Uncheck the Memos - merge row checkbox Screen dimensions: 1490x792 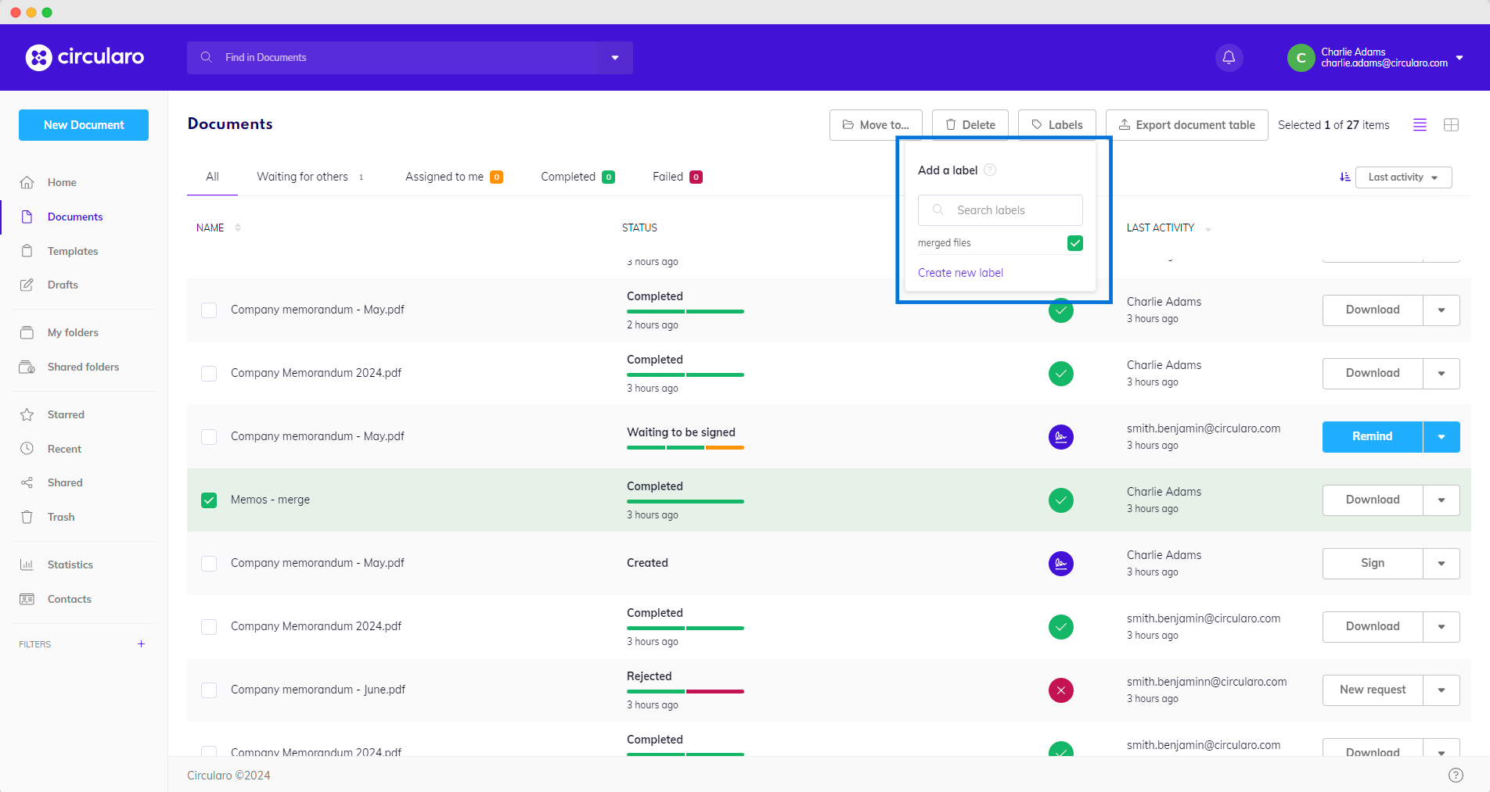pyautogui.click(x=209, y=500)
